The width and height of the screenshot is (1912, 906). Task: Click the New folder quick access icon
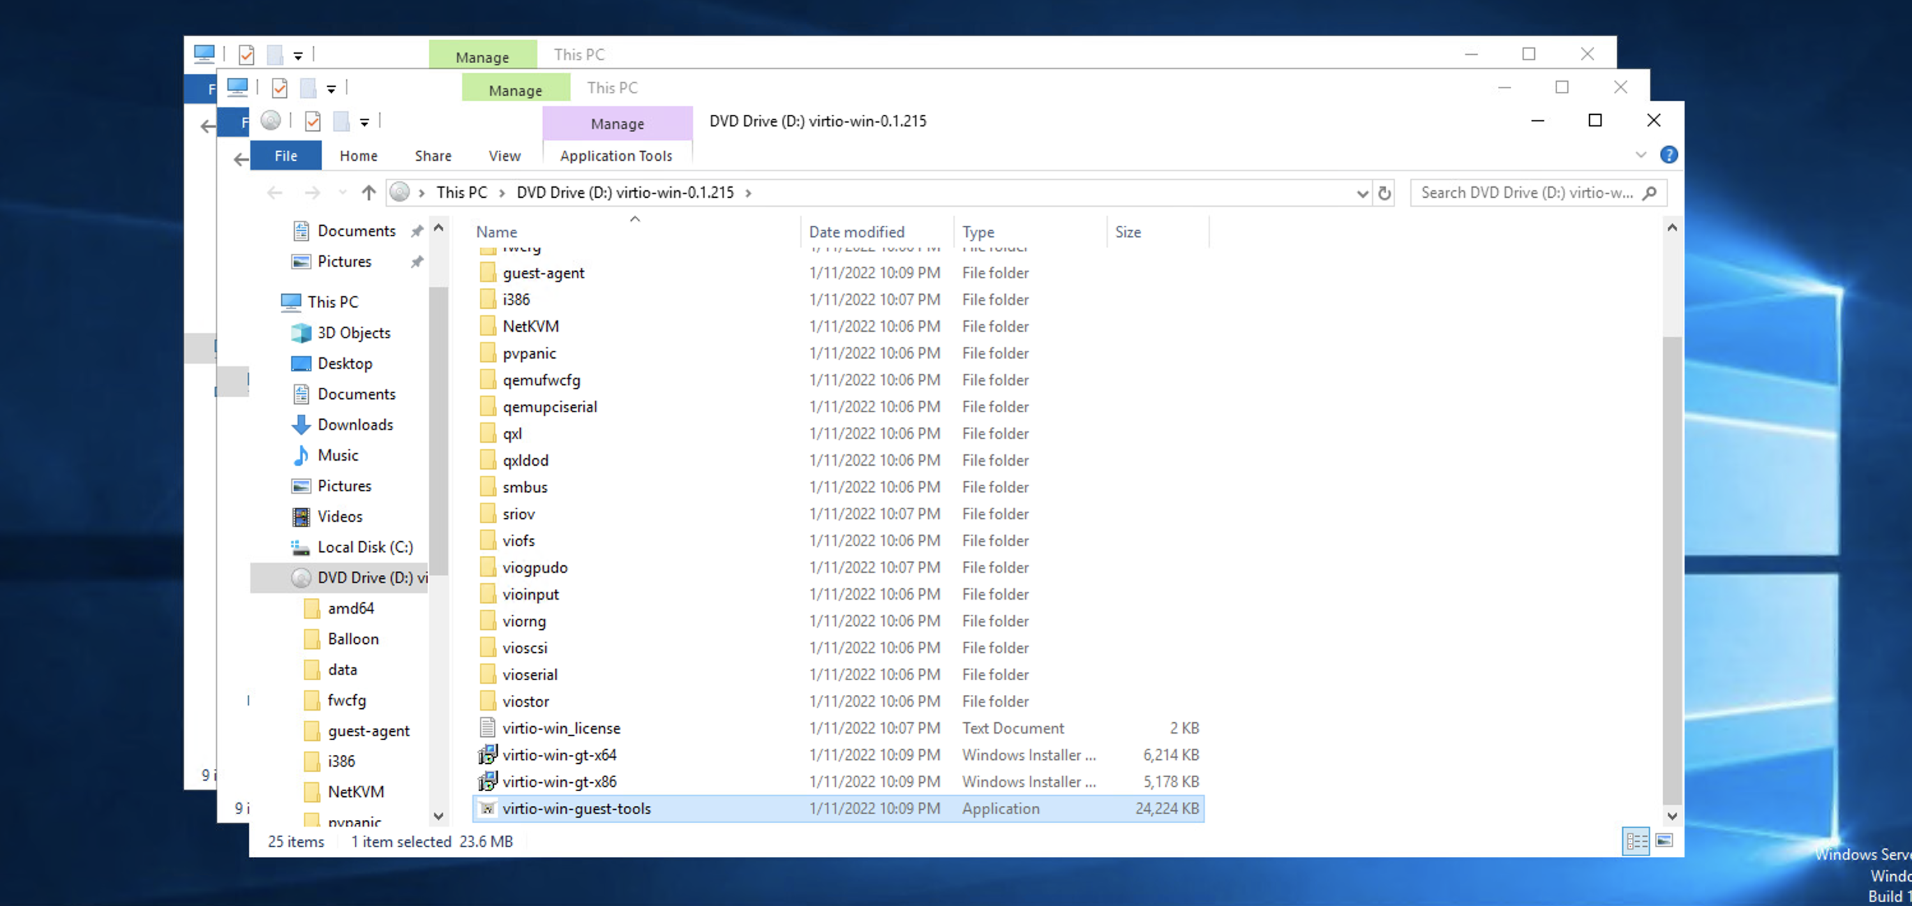(341, 121)
